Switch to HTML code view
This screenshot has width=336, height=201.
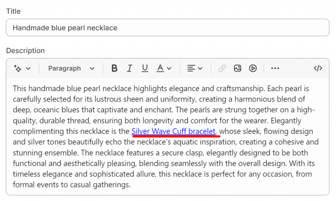click(x=318, y=68)
